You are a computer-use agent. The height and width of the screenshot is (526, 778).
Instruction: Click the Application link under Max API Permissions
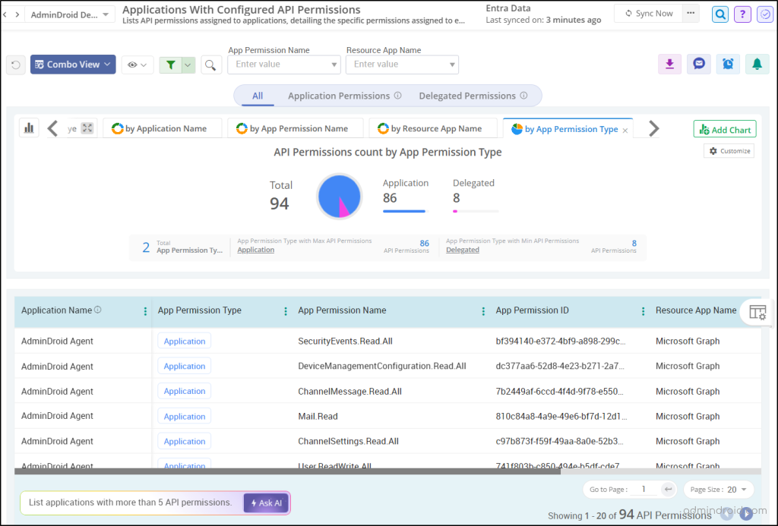[255, 250]
